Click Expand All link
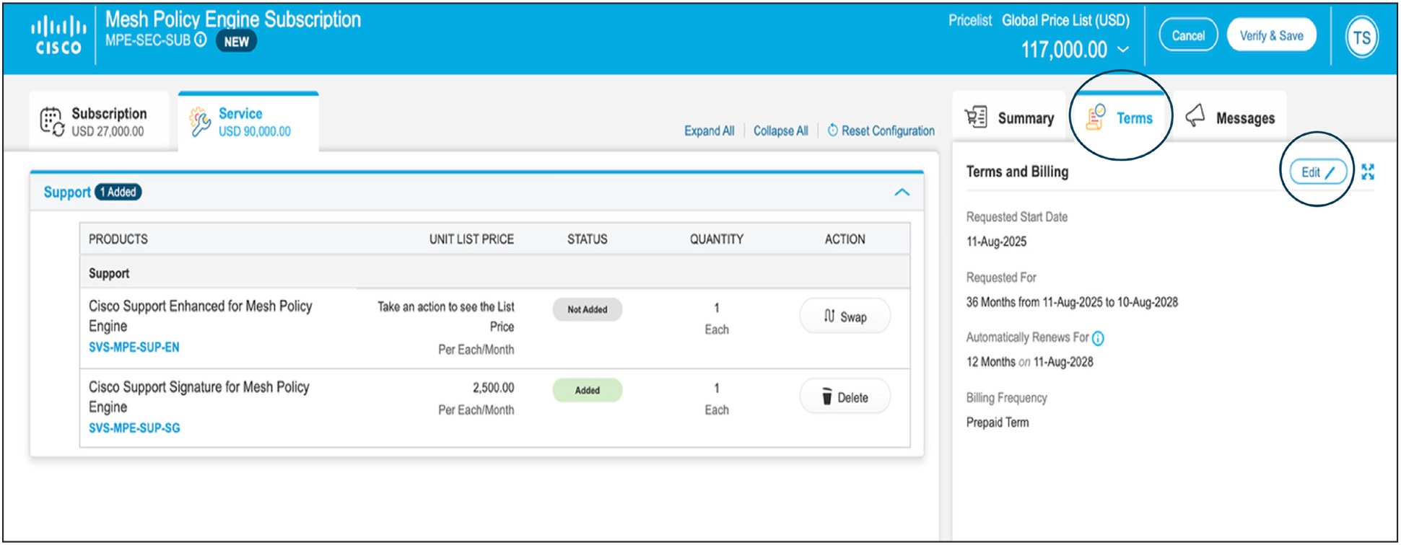The width and height of the screenshot is (1401, 545). (x=709, y=130)
